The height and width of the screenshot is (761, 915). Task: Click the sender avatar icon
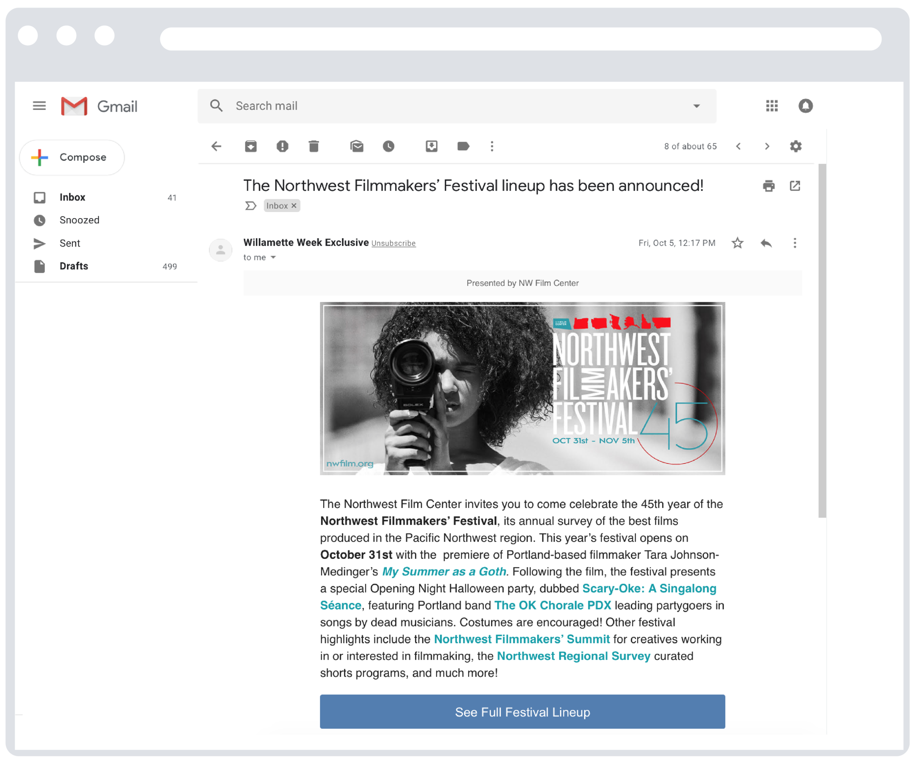click(220, 250)
